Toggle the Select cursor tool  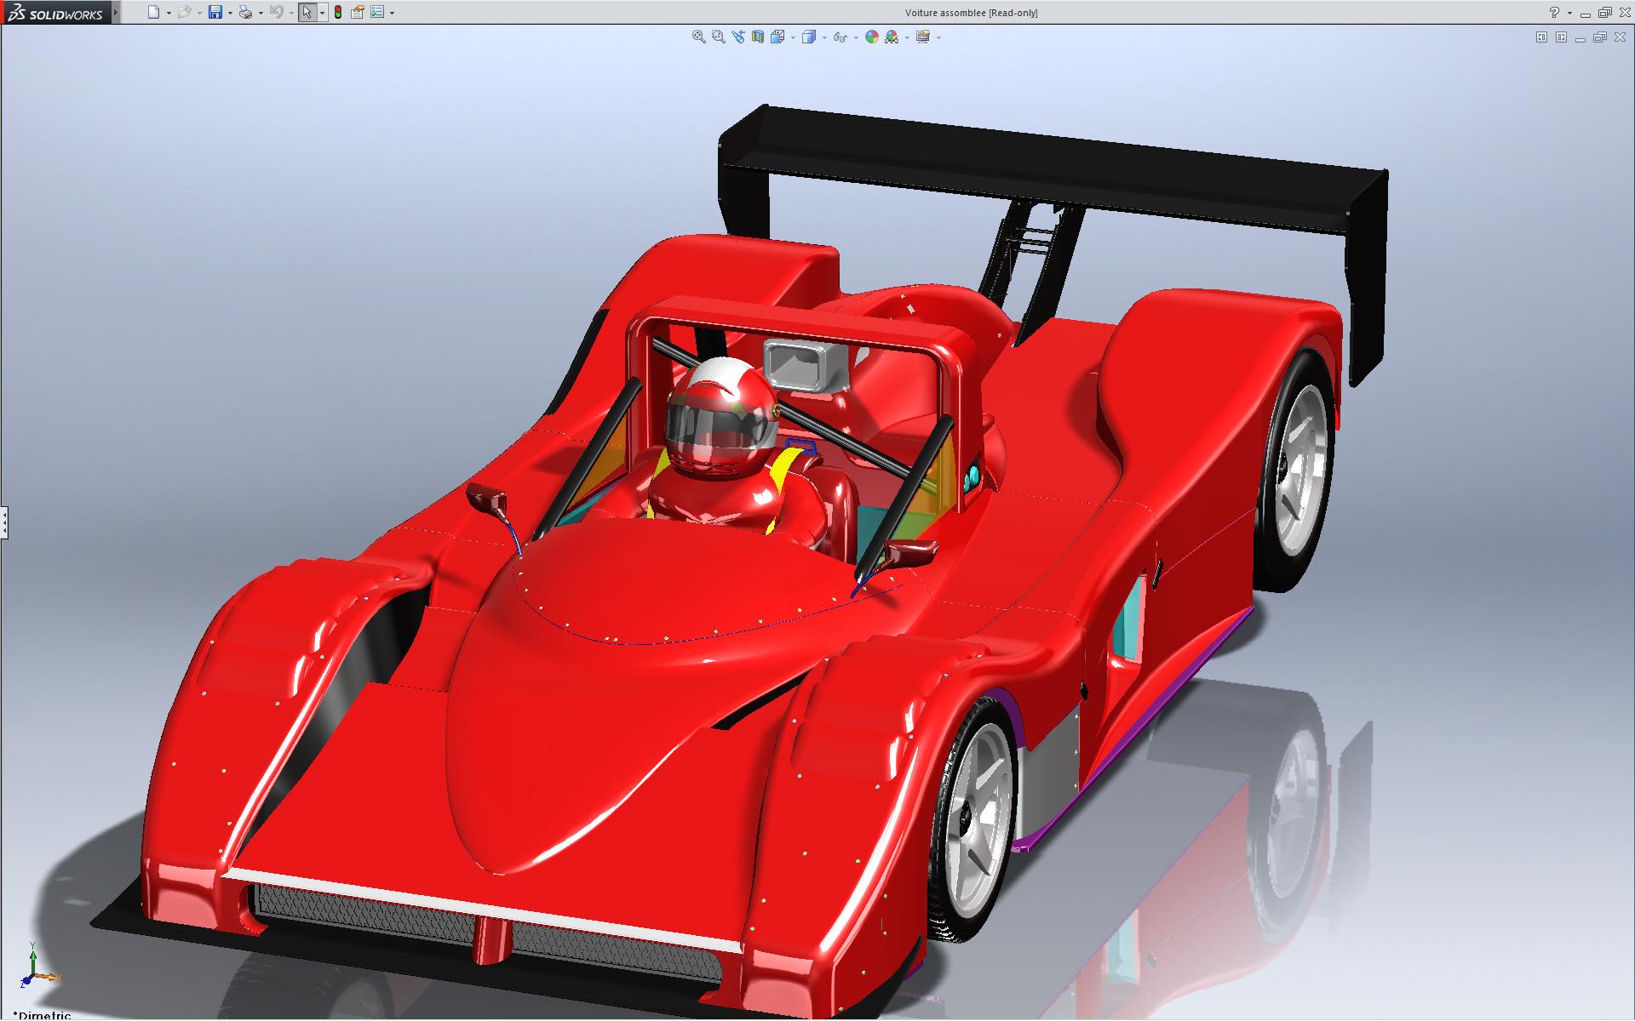point(307,12)
